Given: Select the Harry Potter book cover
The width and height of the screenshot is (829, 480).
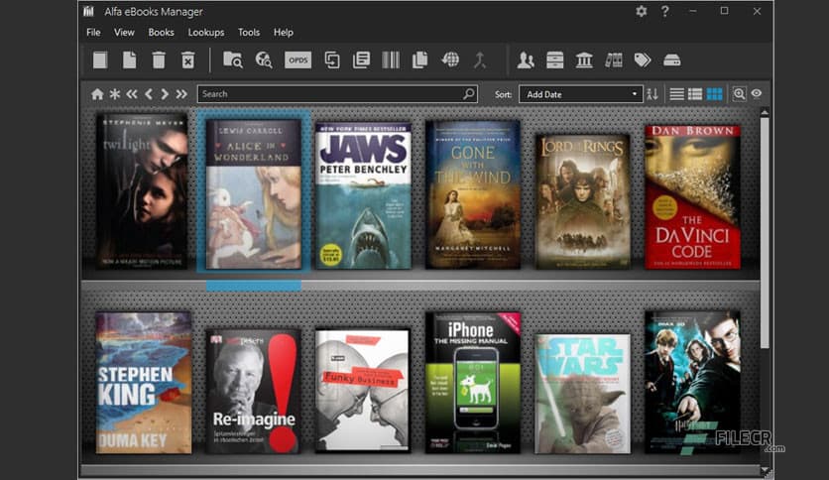Looking at the screenshot, I should pos(692,383).
